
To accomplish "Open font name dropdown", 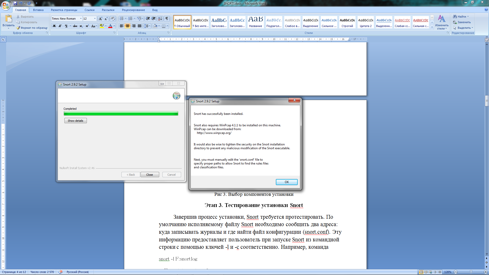I will point(81,19).
